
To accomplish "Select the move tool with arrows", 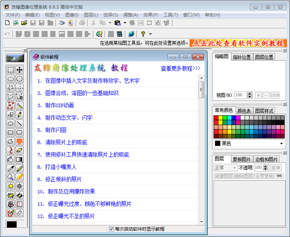I will [19, 70].
